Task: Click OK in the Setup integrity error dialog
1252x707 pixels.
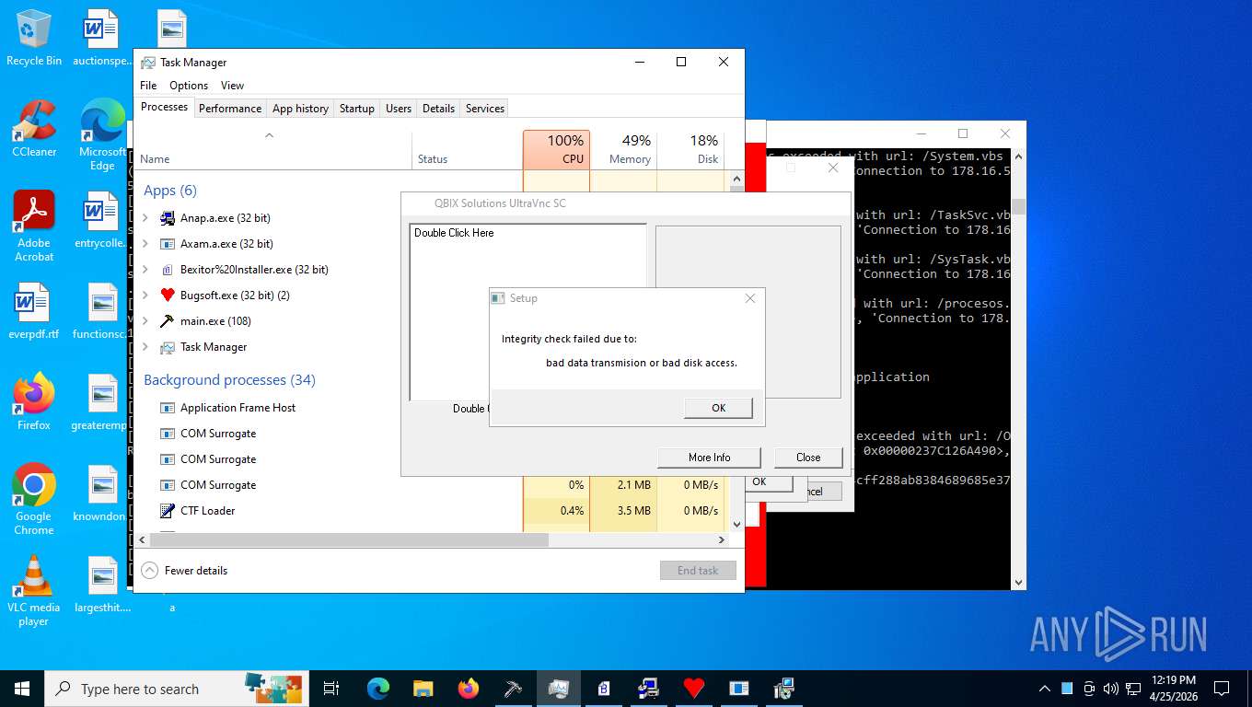Action: (x=718, y=408)
